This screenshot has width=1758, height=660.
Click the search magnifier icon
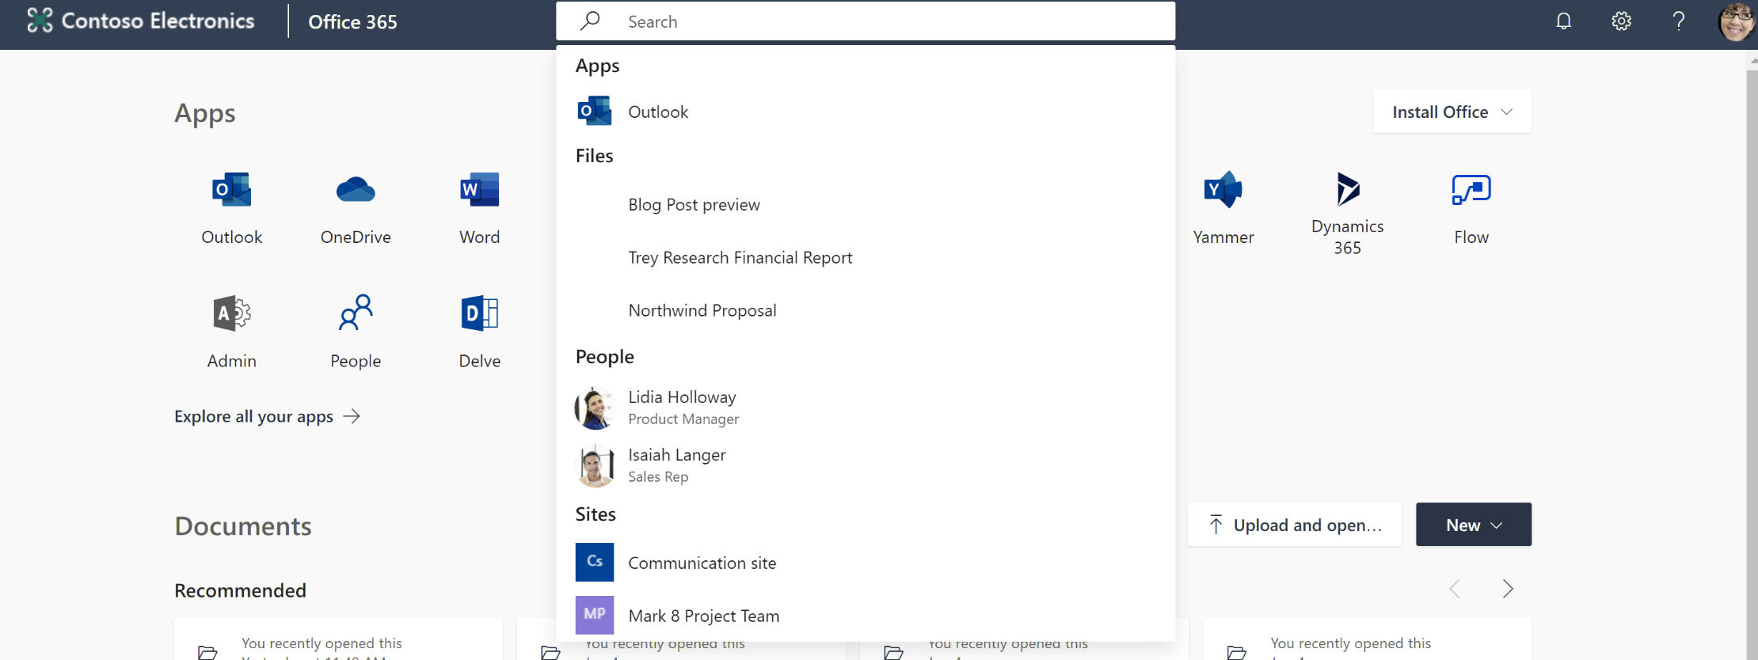tap(590, 21)
